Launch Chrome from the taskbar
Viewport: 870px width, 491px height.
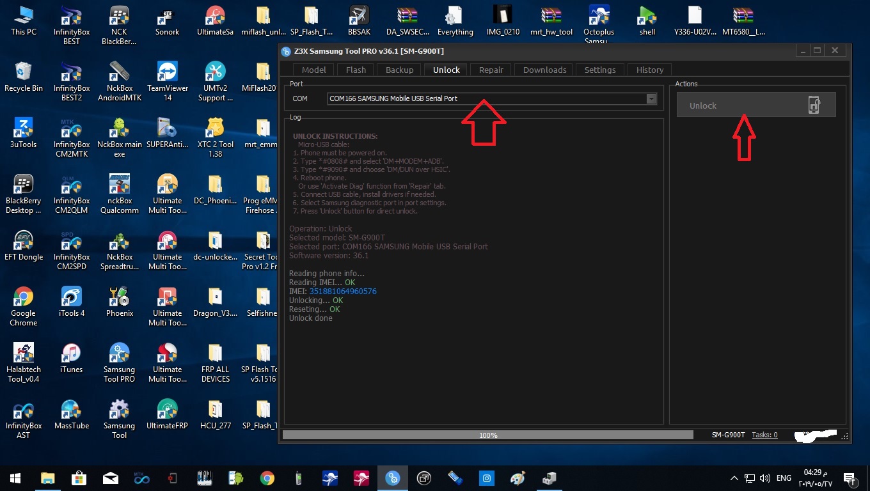tap(267, 478)
